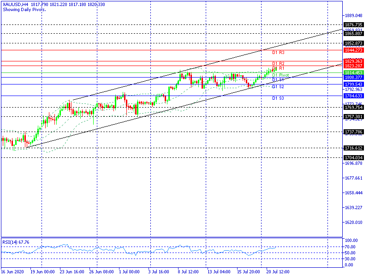The image size is (369, 277).
Task: Click the D1 S3 support label
Action: [278, 98]
